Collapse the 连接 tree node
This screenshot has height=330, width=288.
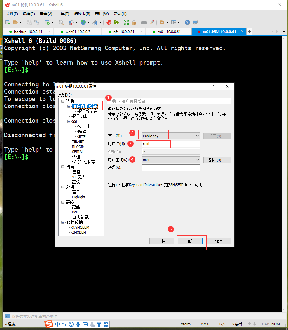pyautogui.click(x=63, y=101)
